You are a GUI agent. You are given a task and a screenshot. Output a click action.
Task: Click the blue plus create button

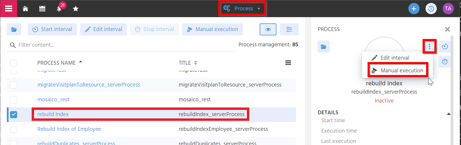tap(414, 9)
